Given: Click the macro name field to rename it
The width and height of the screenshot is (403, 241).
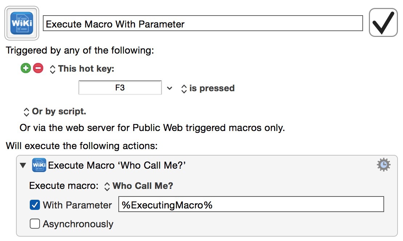Looking at the screenshot, I should (203, 23).
